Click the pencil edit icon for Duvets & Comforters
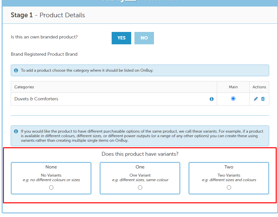This screenshot has height=217, width=278. [x=256, y=99]
